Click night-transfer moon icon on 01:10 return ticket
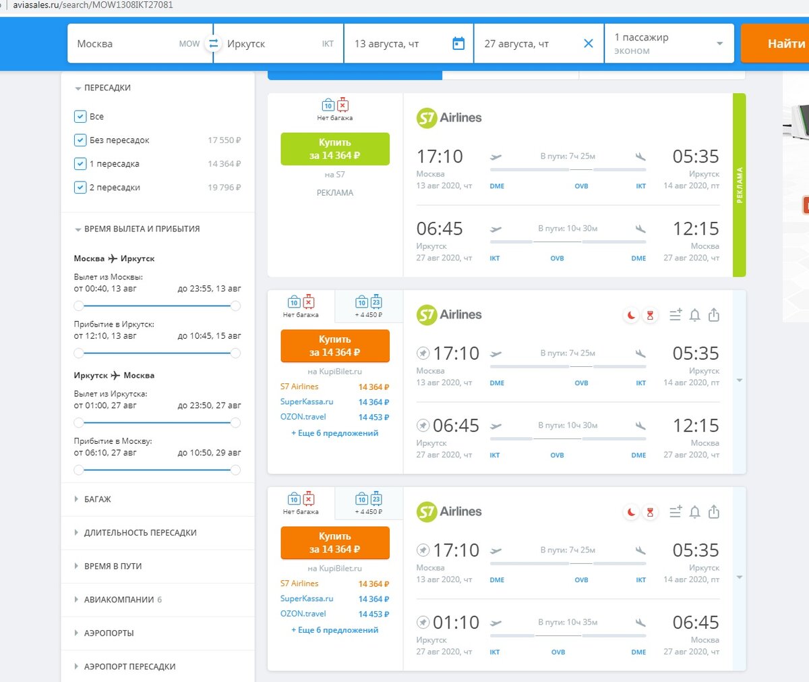Viewport: 809px width, 682px height. (631, 512)
